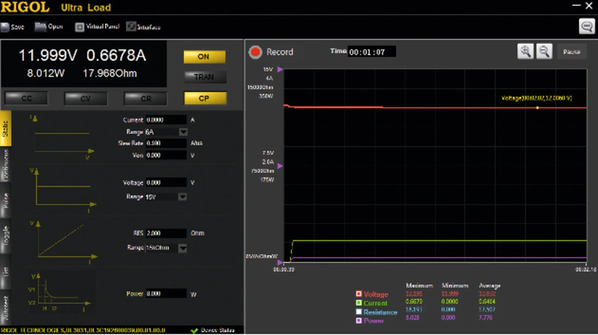The image size is (598, 335).
Task: Zoom in on the graph
Action: click(526, 51)
